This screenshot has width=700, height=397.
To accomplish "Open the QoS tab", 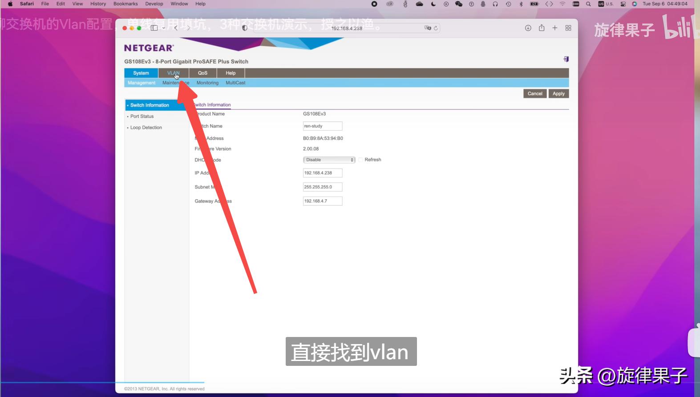I will click(202, 73).
